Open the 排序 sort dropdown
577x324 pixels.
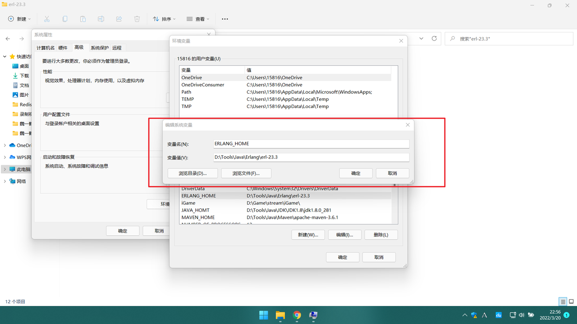[165, 19]
